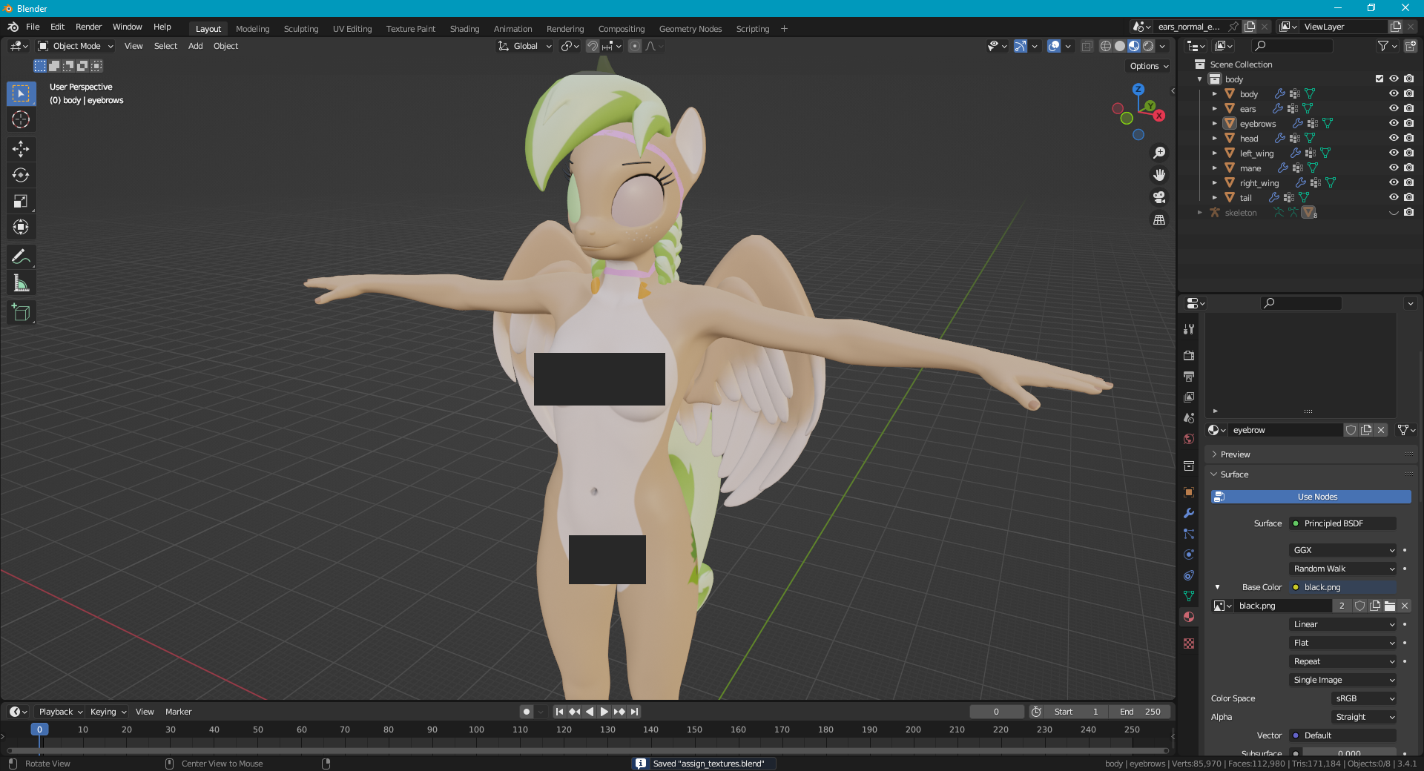Select the Scale tool

[x=21, y=201]
